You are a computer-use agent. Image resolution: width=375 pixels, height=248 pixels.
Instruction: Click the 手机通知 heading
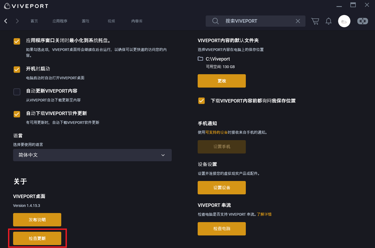point(207,124)
